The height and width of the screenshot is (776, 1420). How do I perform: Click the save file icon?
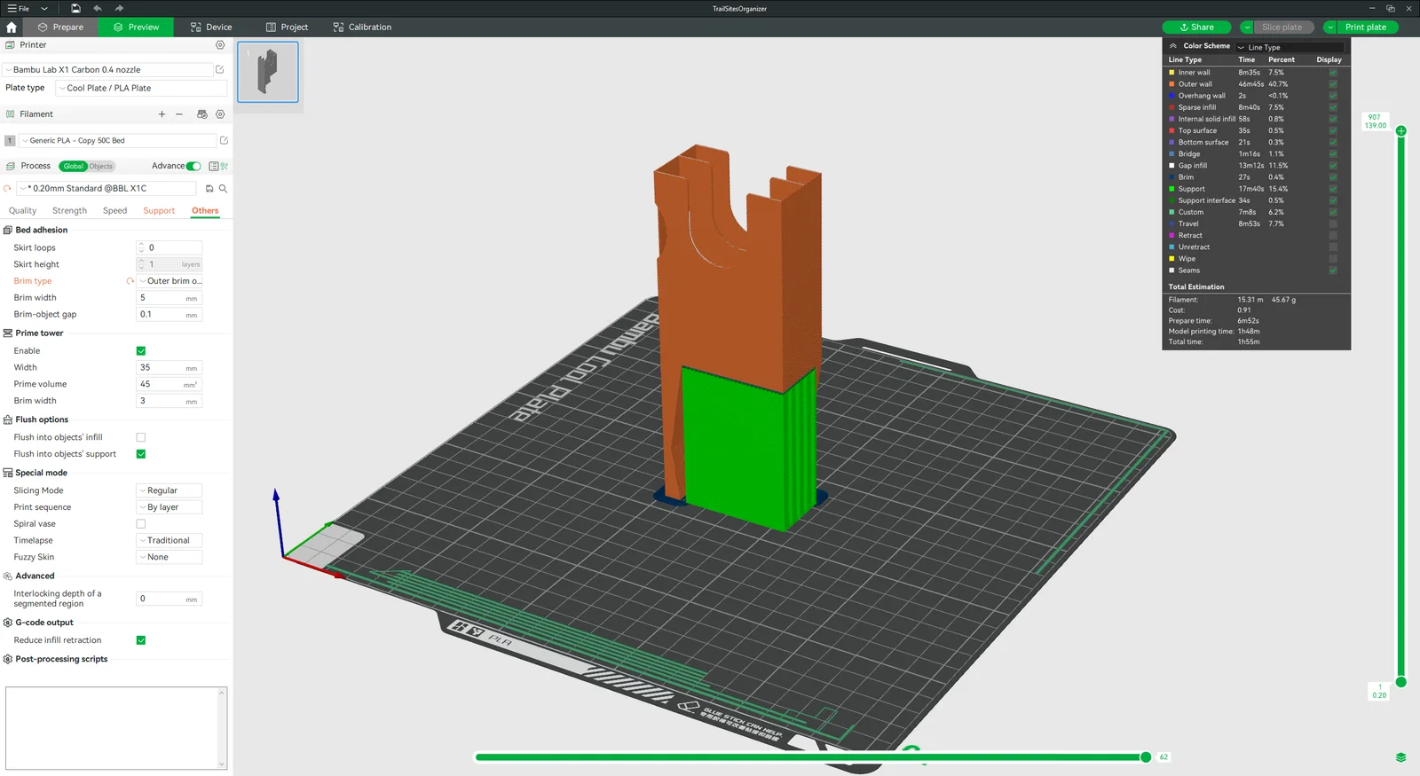[x=75, y=9]
